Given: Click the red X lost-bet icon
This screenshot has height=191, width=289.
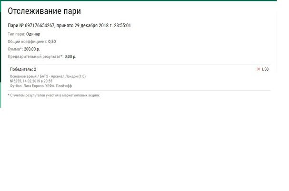Looking at the screenshot, I should (259, 69).
